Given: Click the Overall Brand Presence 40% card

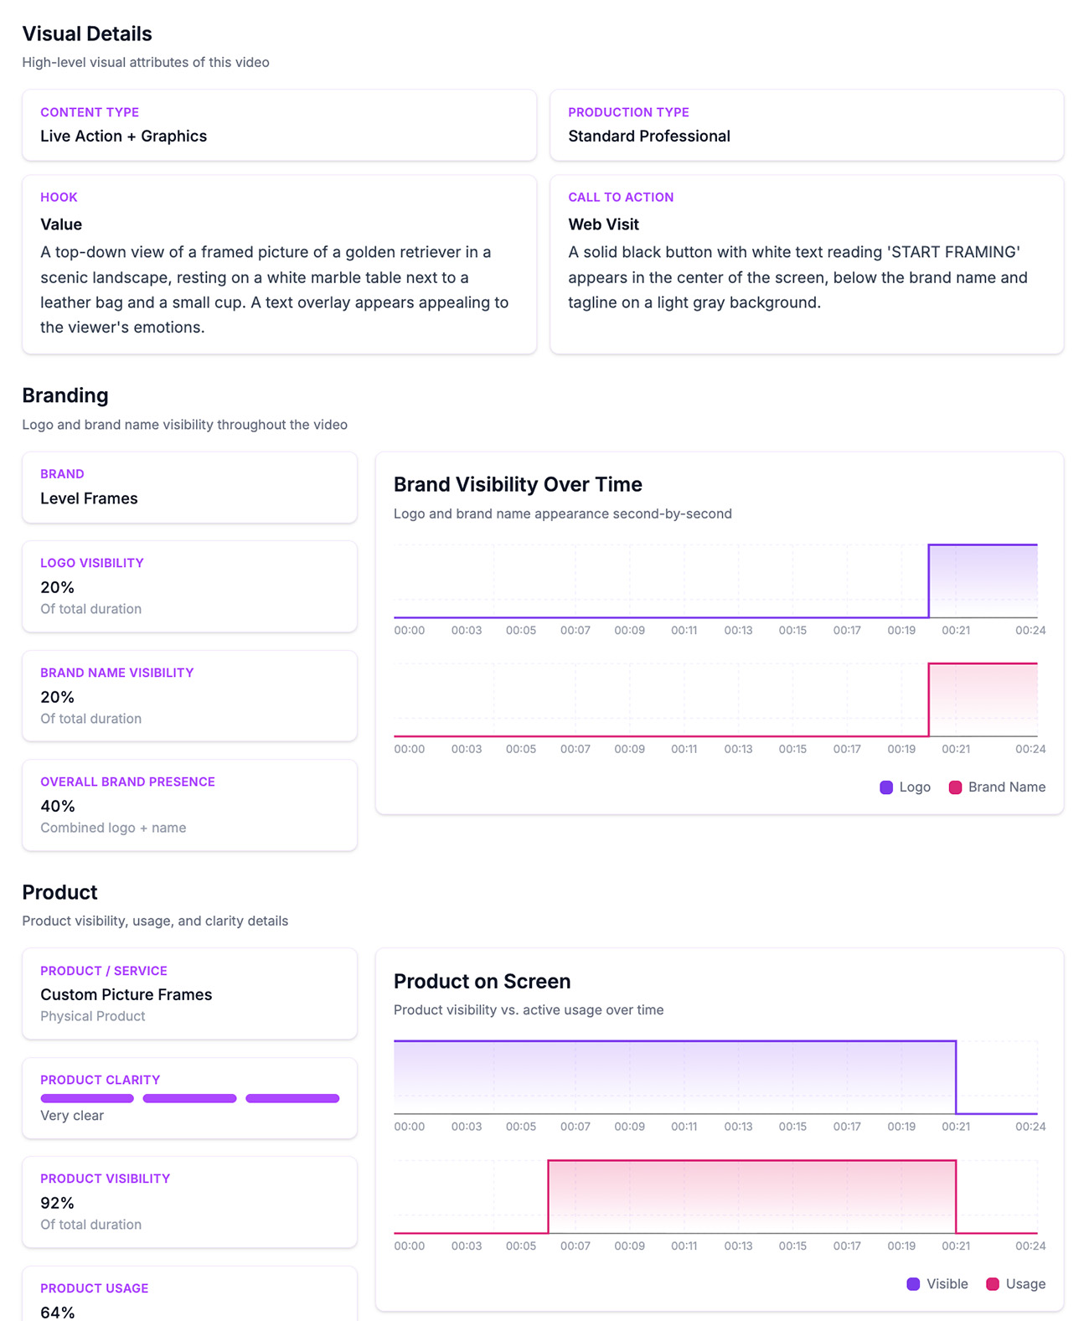Looking at the screenshot, I should click(189, 805).
